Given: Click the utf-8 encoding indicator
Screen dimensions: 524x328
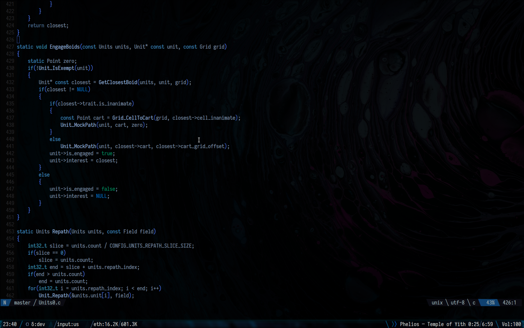Looking at the screenshot, I should 457,303.
